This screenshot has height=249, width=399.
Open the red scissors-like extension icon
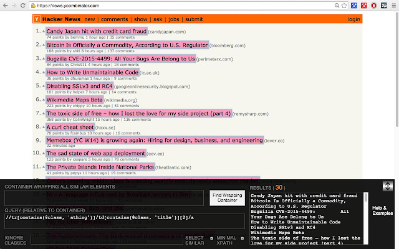tap(364, 6)
